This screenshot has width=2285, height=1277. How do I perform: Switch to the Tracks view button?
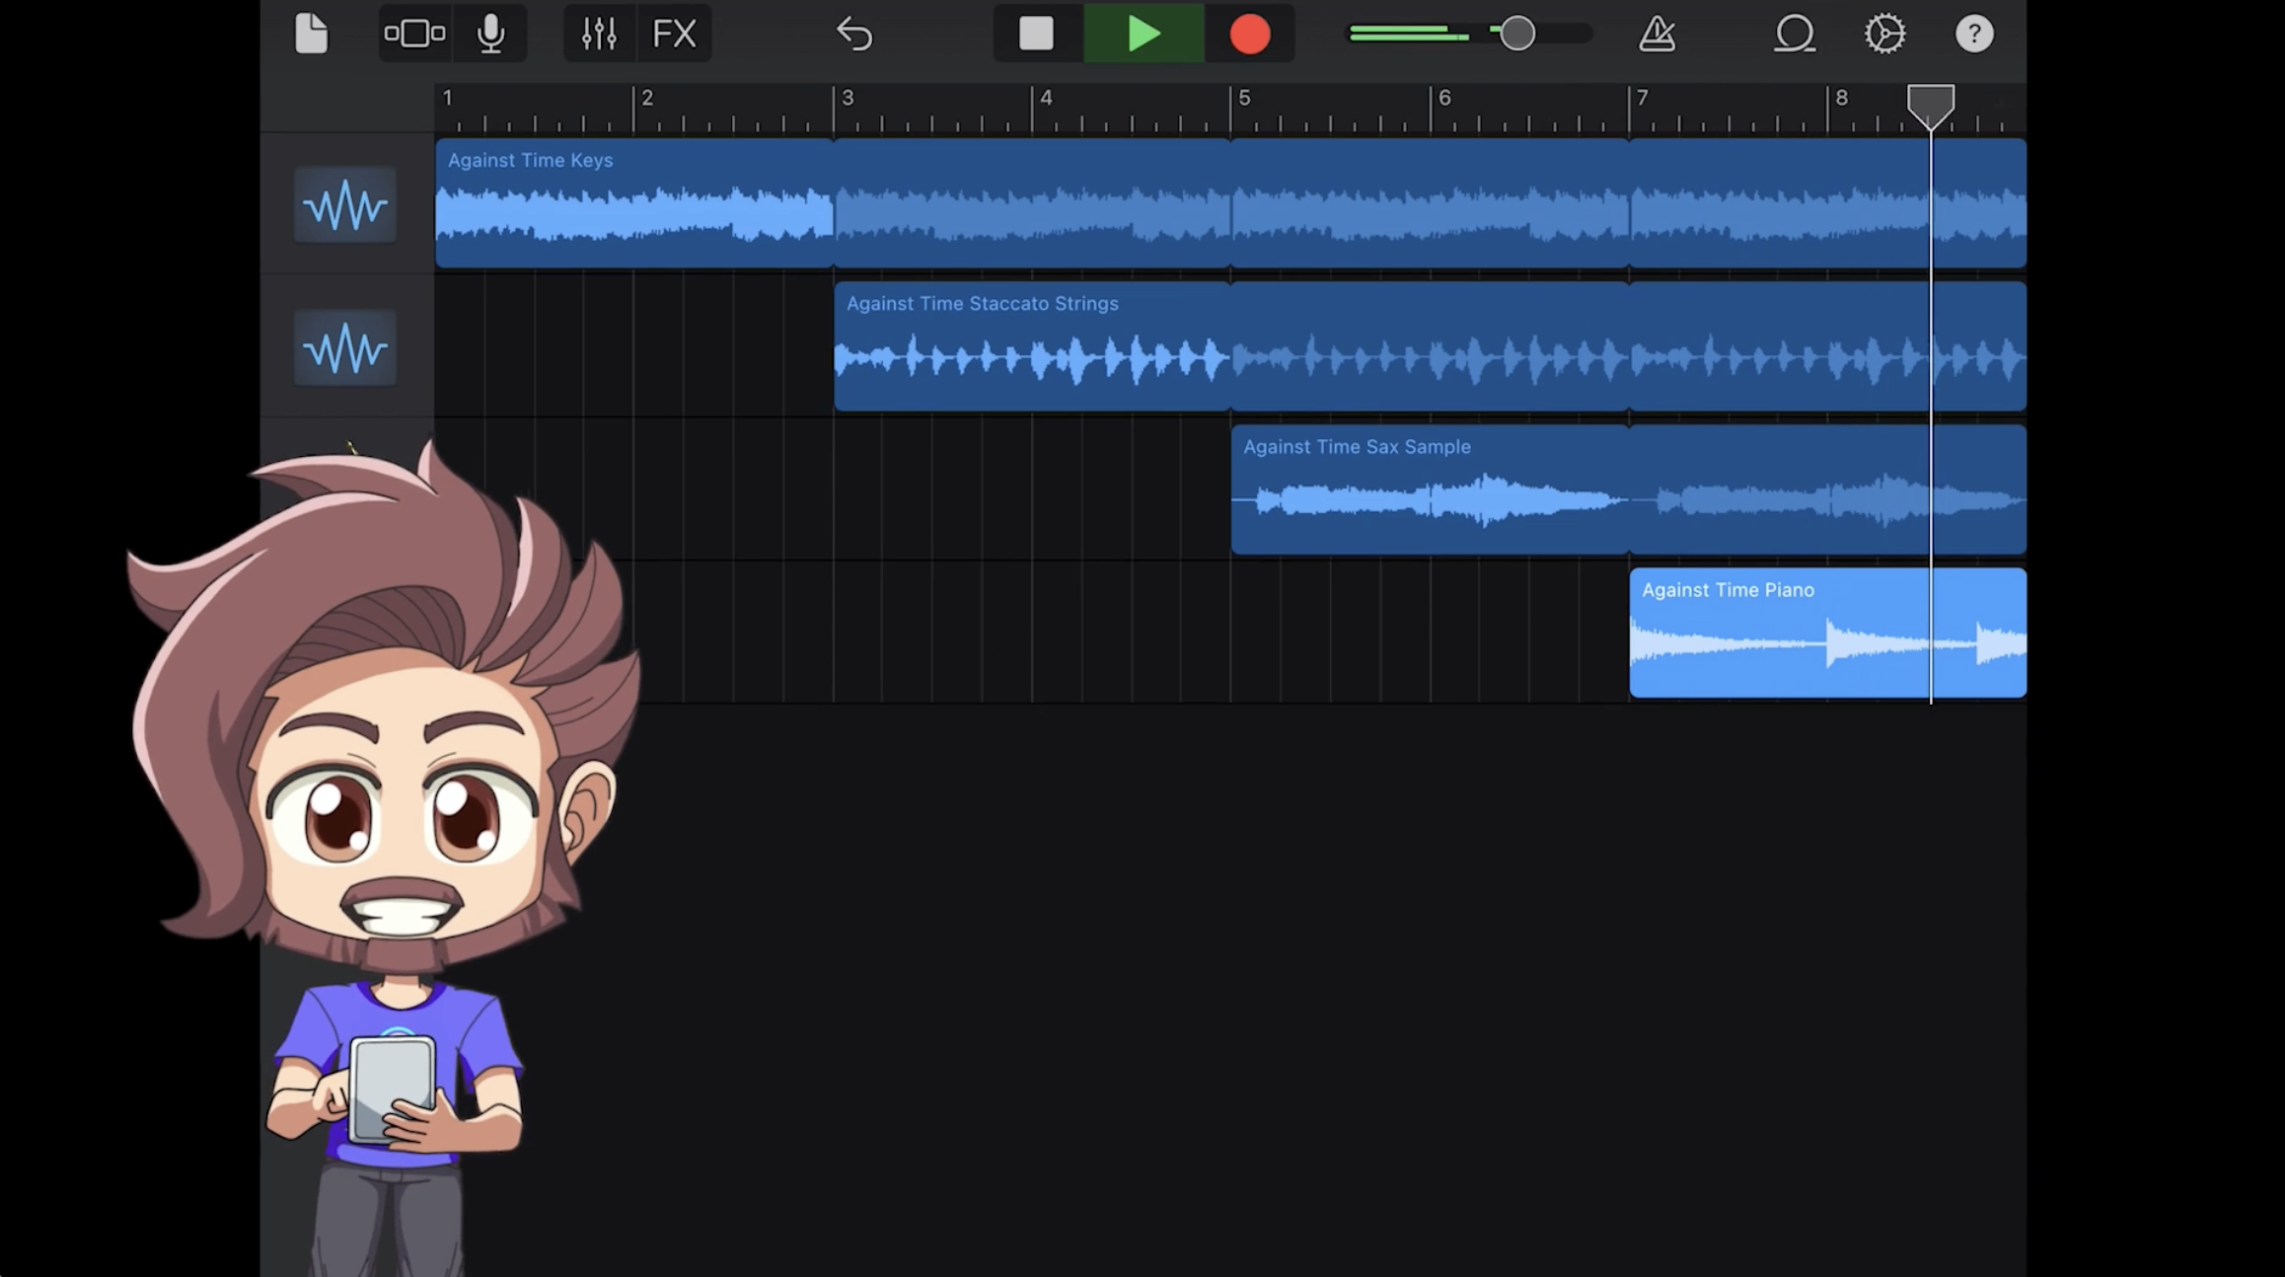(x=414, y=34)
